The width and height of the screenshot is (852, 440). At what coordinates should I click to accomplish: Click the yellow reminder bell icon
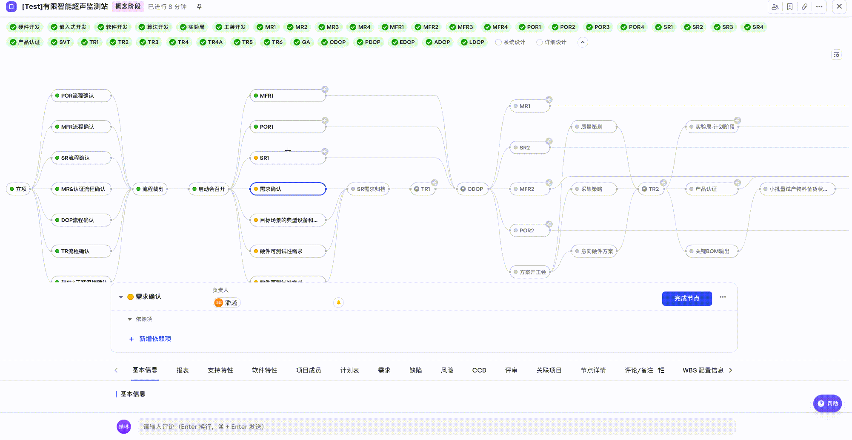tap(338, 303)
